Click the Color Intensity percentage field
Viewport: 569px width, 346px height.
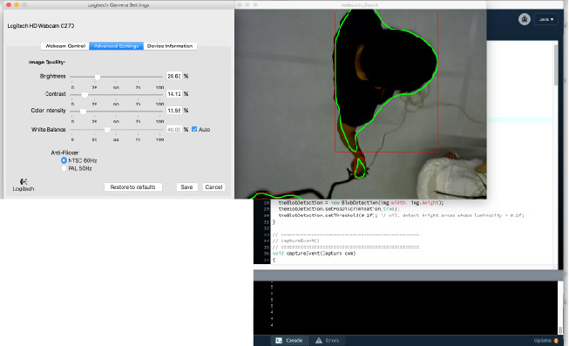pos(173,111)
